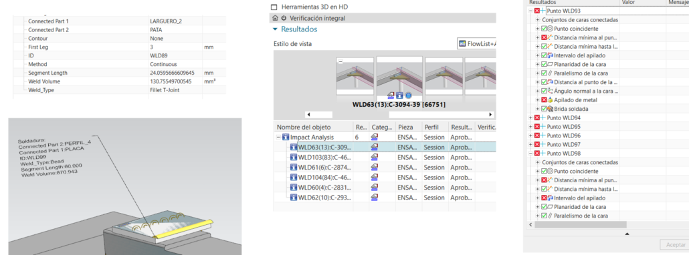The image size is (689, 255).
Task: Click the power icon beside Verificación integral
Action: click(x=284, y=18)
